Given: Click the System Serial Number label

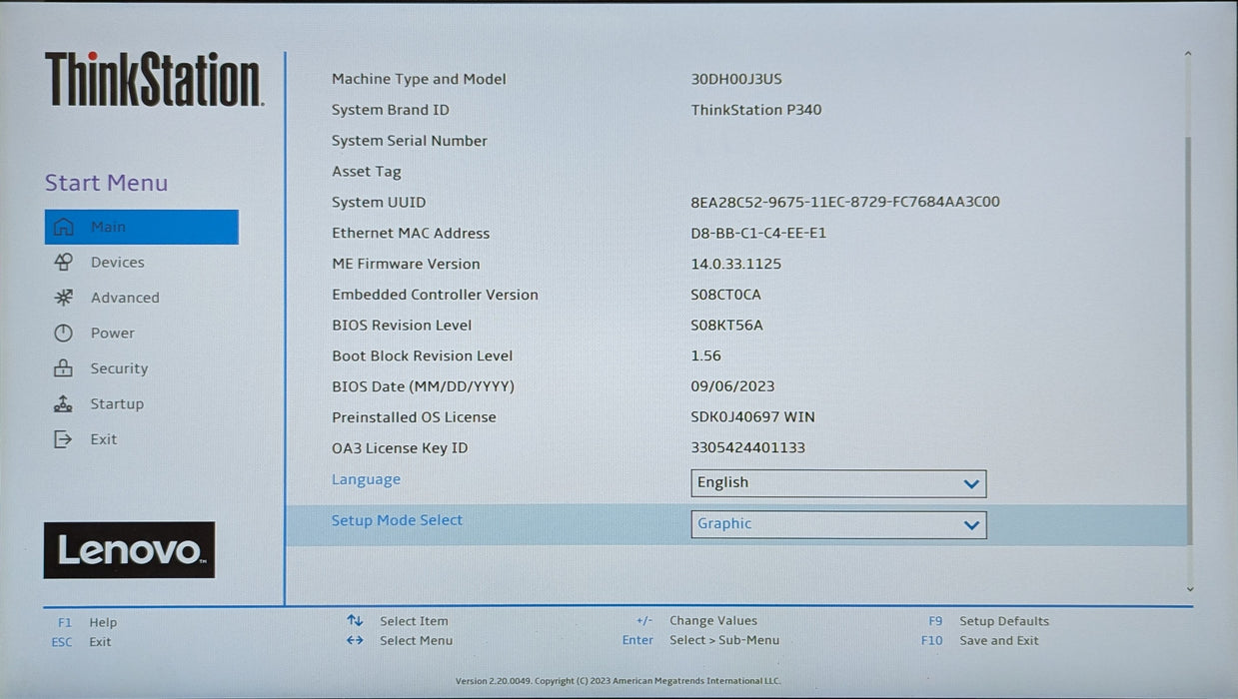Looking at the screenshot, I should tap(410, 141).
